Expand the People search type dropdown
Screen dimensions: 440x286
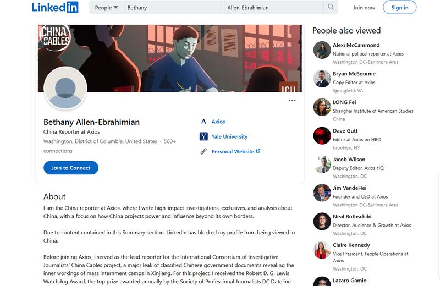pyautogui.click(x=106, y=8)
